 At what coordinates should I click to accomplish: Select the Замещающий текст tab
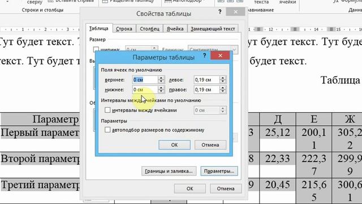point(213,29)
